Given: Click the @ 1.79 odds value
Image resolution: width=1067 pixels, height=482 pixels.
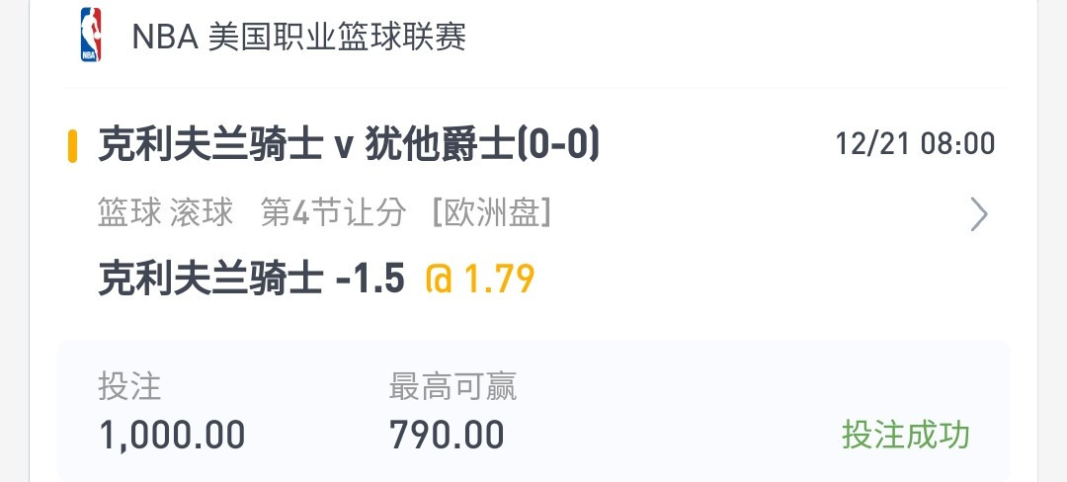Looking at the screenshot, I should pyautogui.click(x=480, y=280).
